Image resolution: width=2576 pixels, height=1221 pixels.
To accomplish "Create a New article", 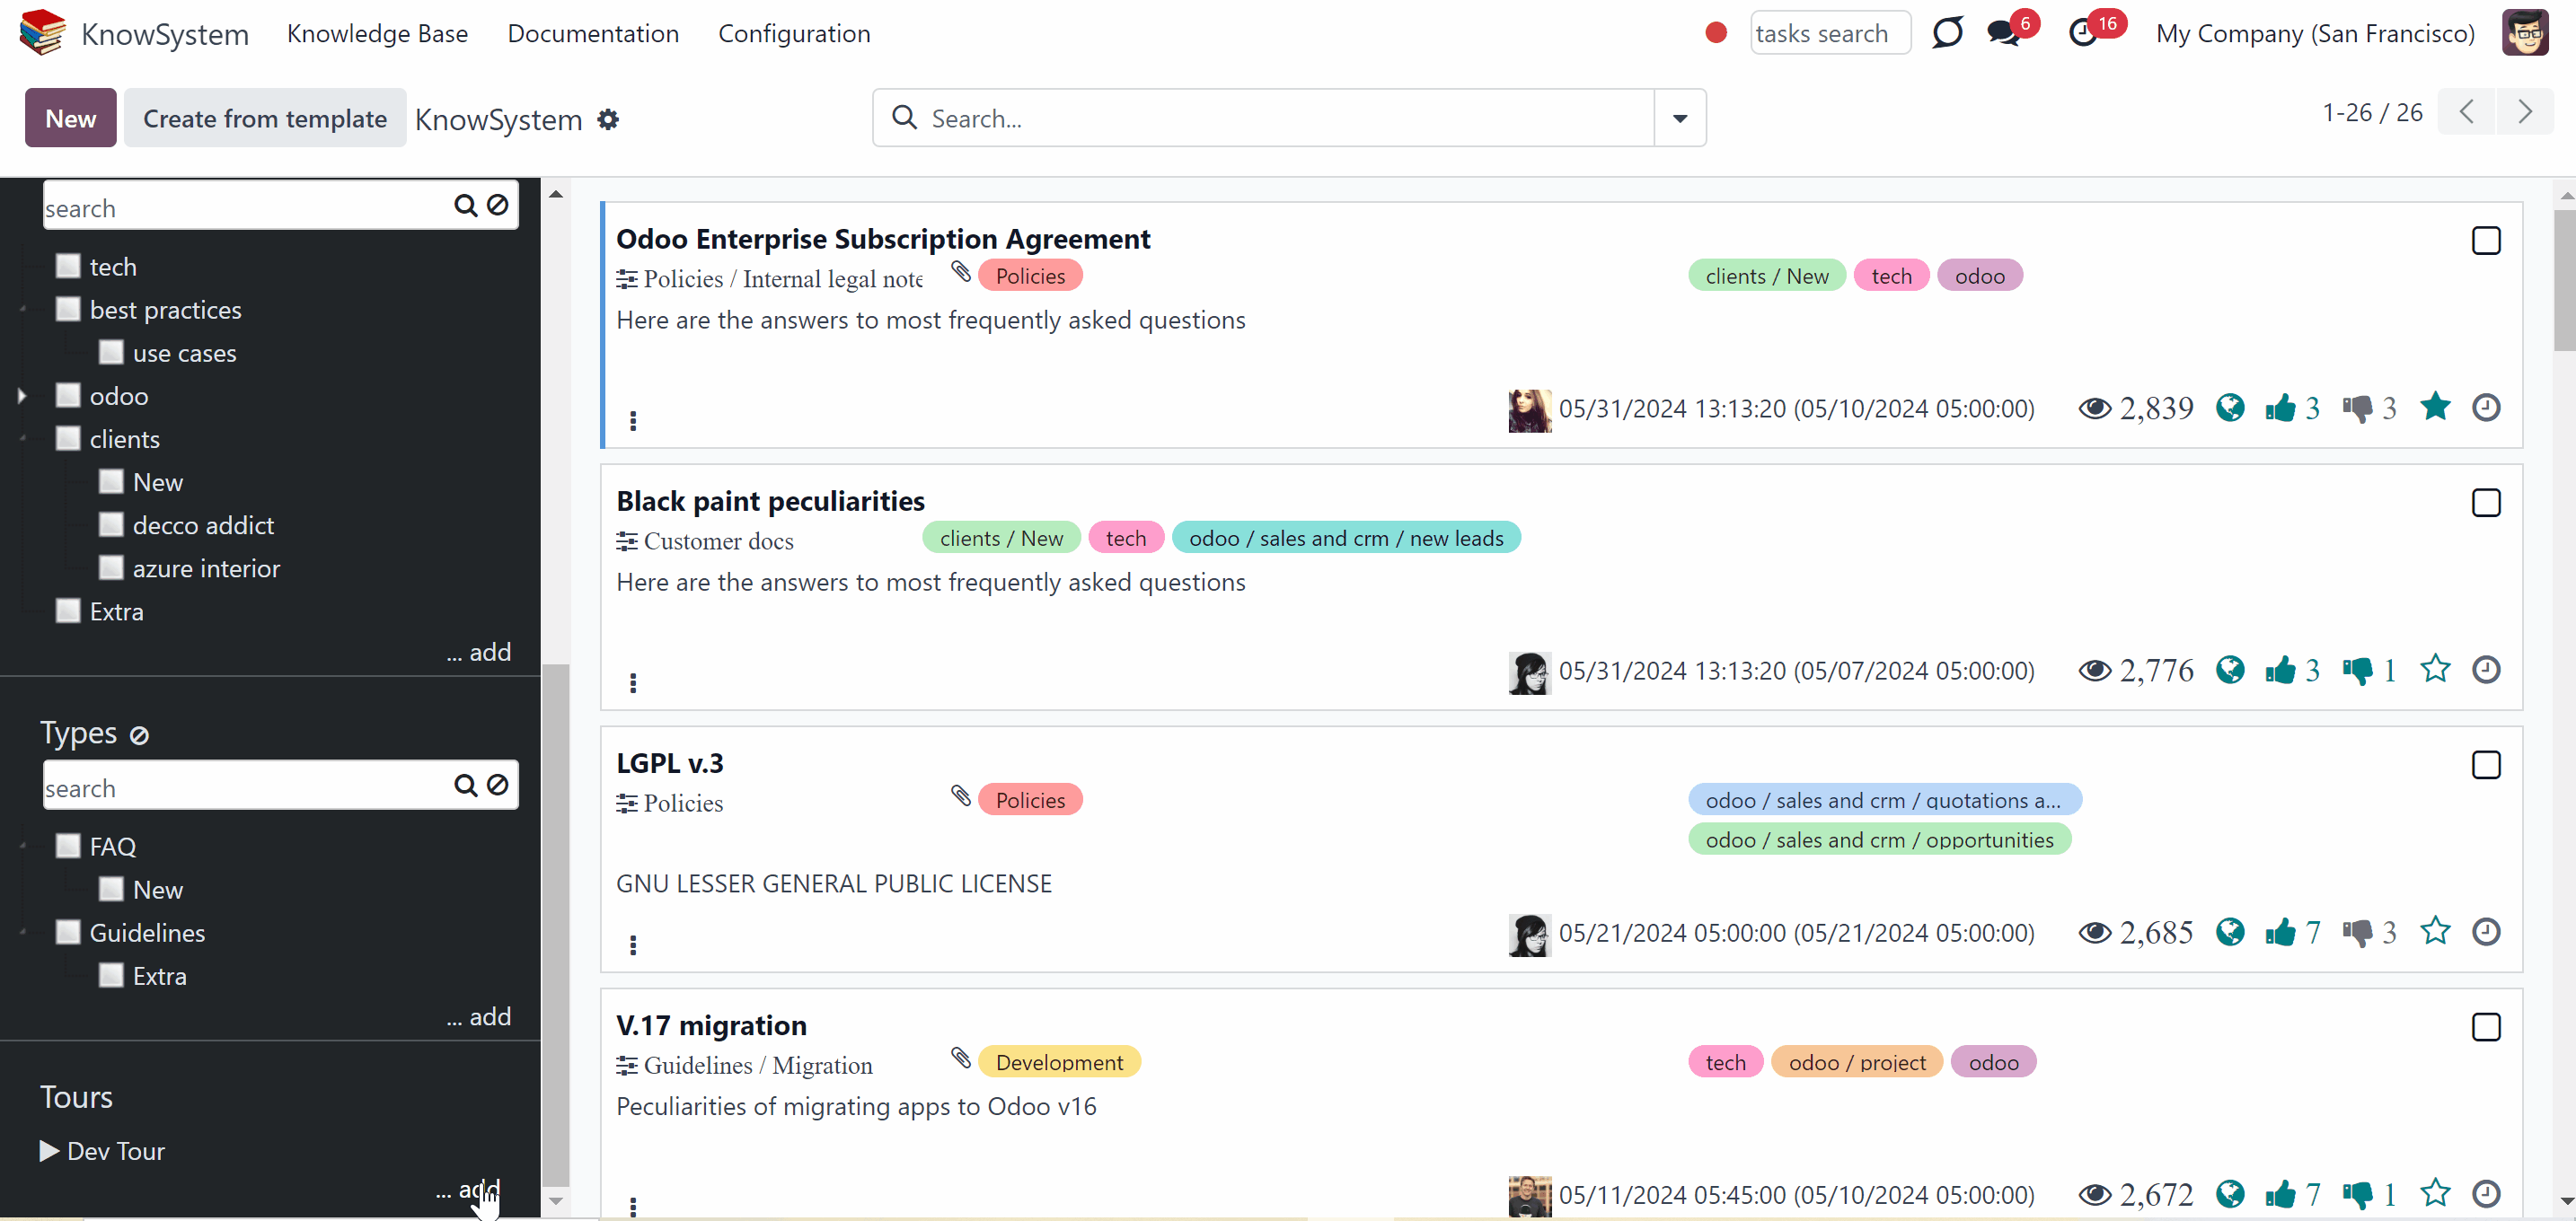I will (71, 118).
